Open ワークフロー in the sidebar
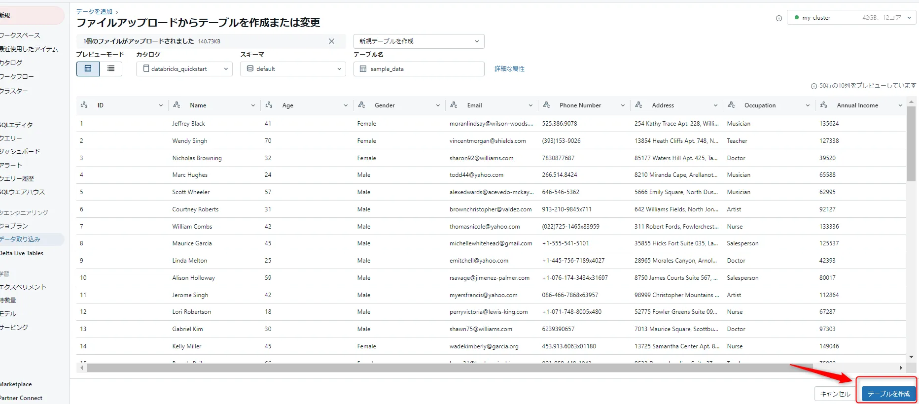The image size is (919, 404). [x=17, y=77]
